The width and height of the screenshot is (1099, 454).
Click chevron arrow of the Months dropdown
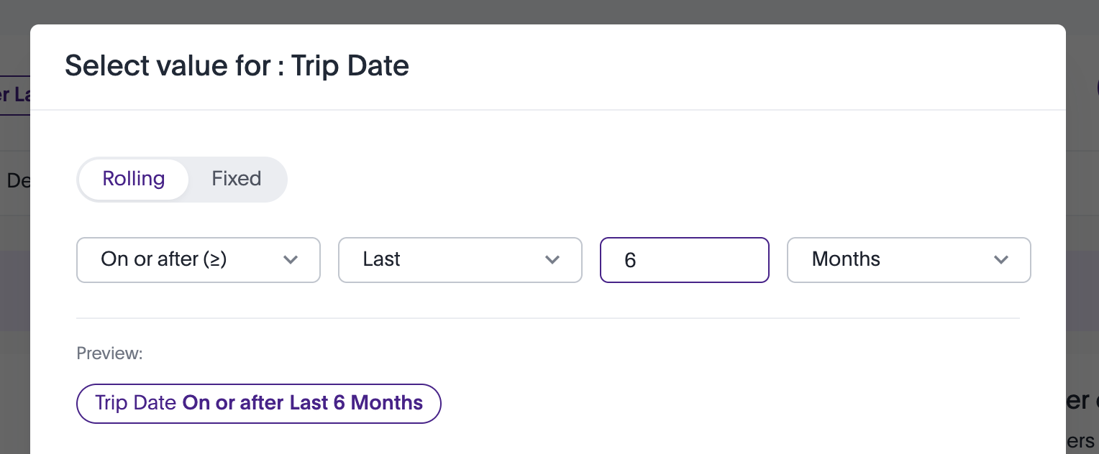point(1000,260)
